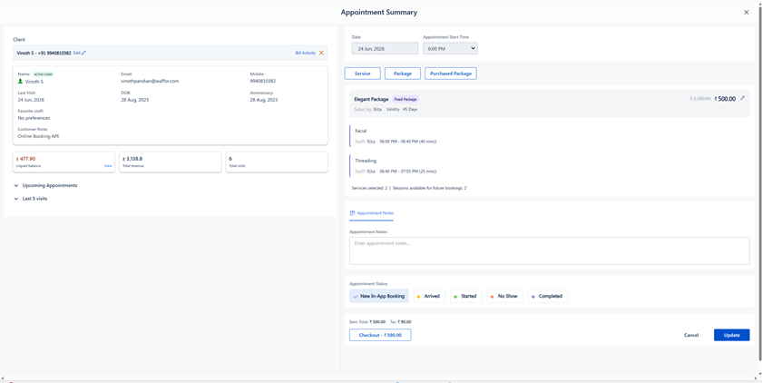Click the vertical scrollbar of the dialog
The width and height of the screenshot is (762, 383).
pos(760,185)
